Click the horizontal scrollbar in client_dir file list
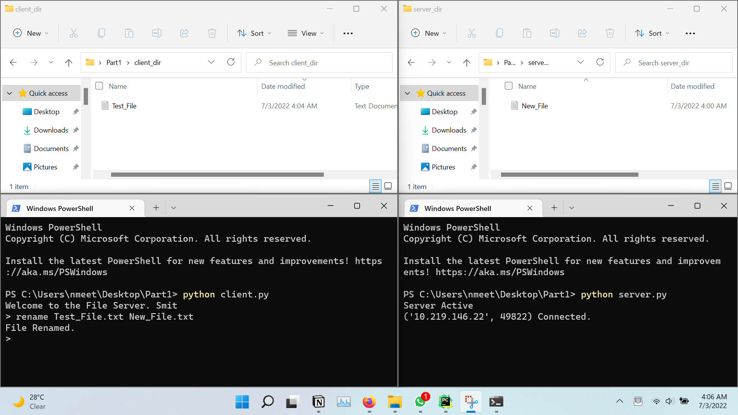 point(217,175)
